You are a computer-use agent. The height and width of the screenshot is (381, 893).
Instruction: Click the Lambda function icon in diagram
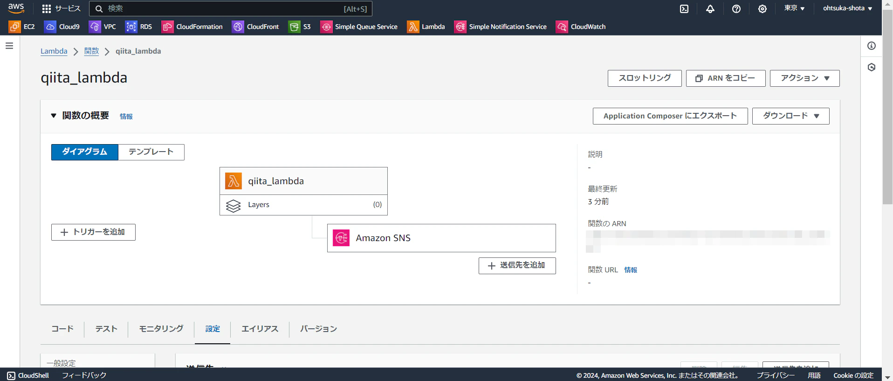pyautogui.click(x=234, y=181)
